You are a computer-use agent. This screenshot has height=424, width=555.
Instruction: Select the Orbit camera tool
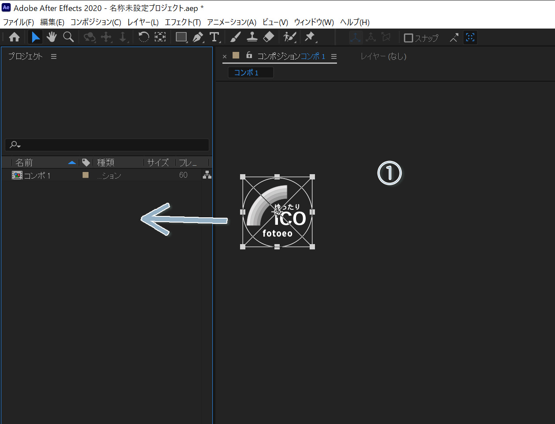coord(90,37)
